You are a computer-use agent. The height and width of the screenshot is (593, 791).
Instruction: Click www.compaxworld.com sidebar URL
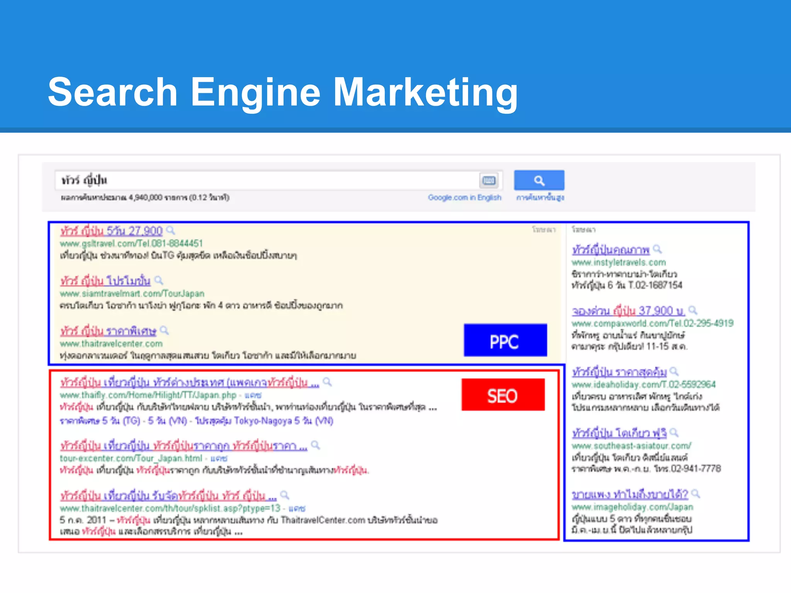(653, 324)
